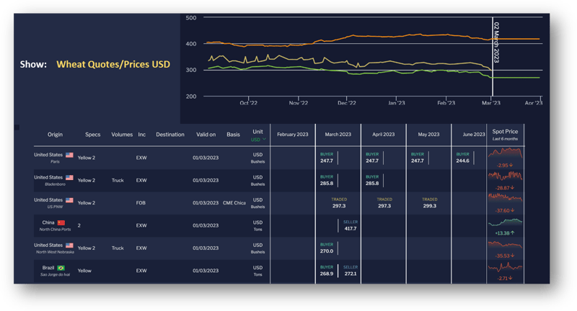Click the CME Chica basis cell
Image resolution: width=577 pixels, height=311 pixels.
click(x=234, y=203)
